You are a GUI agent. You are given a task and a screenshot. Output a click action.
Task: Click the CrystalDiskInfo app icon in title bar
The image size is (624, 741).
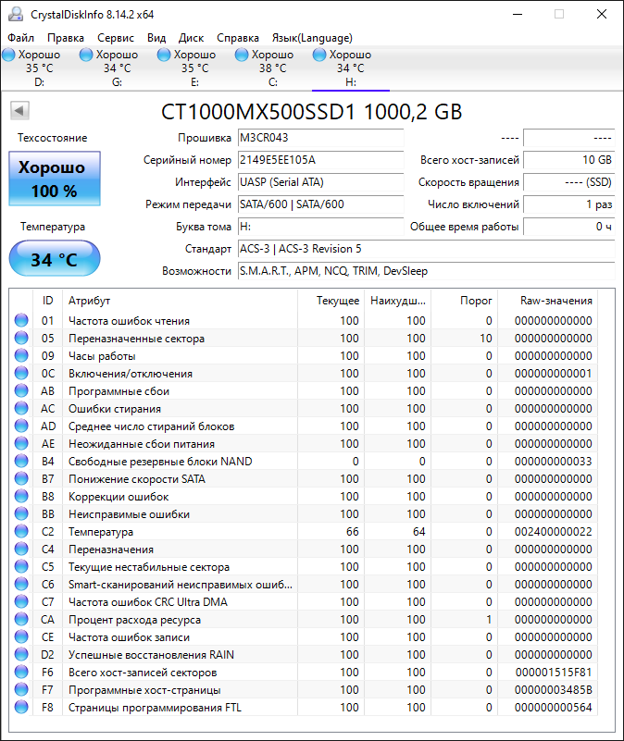click(x=16, y=14)
